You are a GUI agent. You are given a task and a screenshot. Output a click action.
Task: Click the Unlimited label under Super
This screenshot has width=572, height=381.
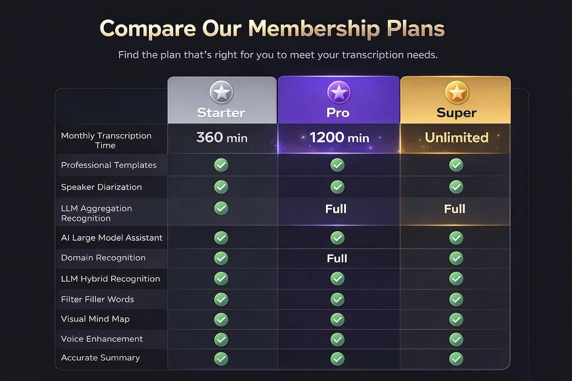coord(456,138)
